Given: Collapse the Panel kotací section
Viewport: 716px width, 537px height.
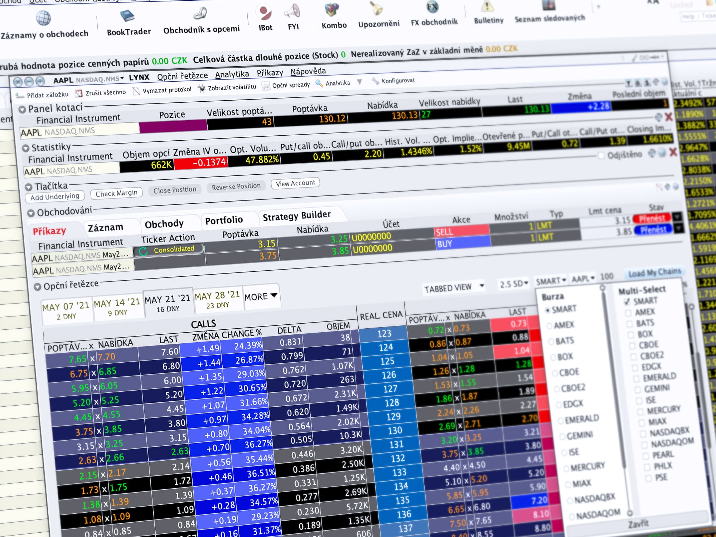Looking at the screenshot, I should [x=22, y=110].
